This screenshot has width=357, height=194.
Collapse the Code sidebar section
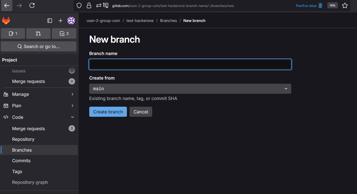coord(39,117)
